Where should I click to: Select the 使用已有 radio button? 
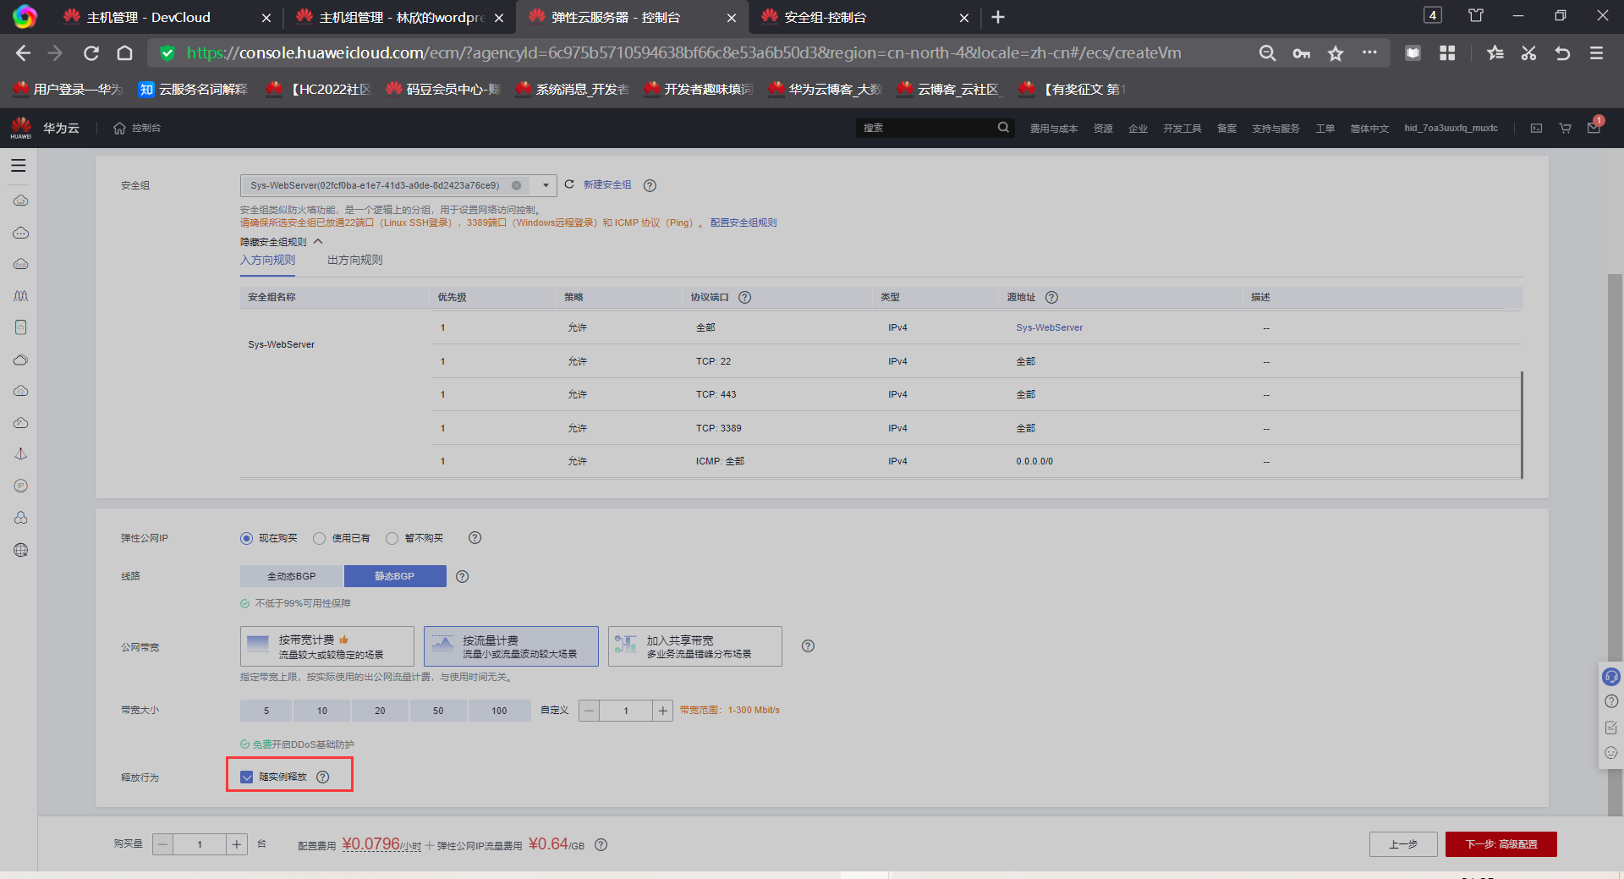tap(319, 538)
